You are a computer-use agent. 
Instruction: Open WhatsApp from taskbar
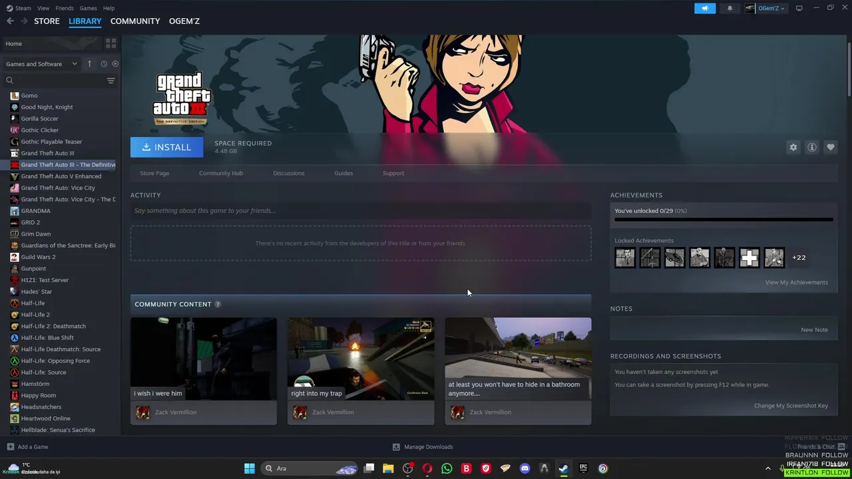(447, 468)
